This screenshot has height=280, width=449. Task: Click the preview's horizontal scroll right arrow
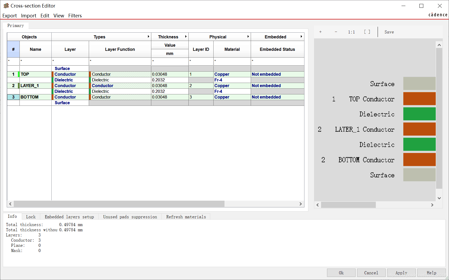pyautogui.click(x=432, y=205)
